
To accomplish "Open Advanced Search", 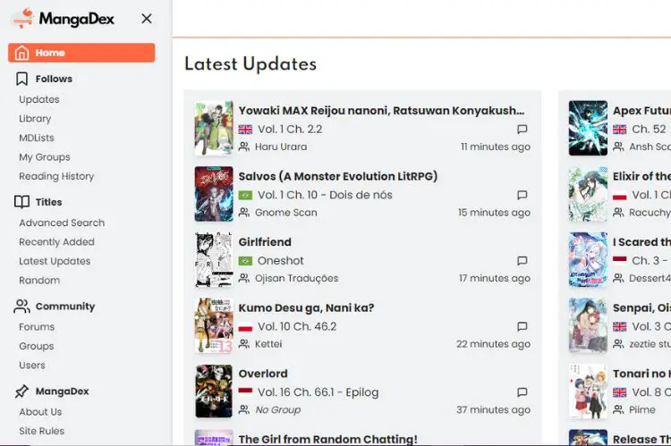I will (x=62, y=223).
